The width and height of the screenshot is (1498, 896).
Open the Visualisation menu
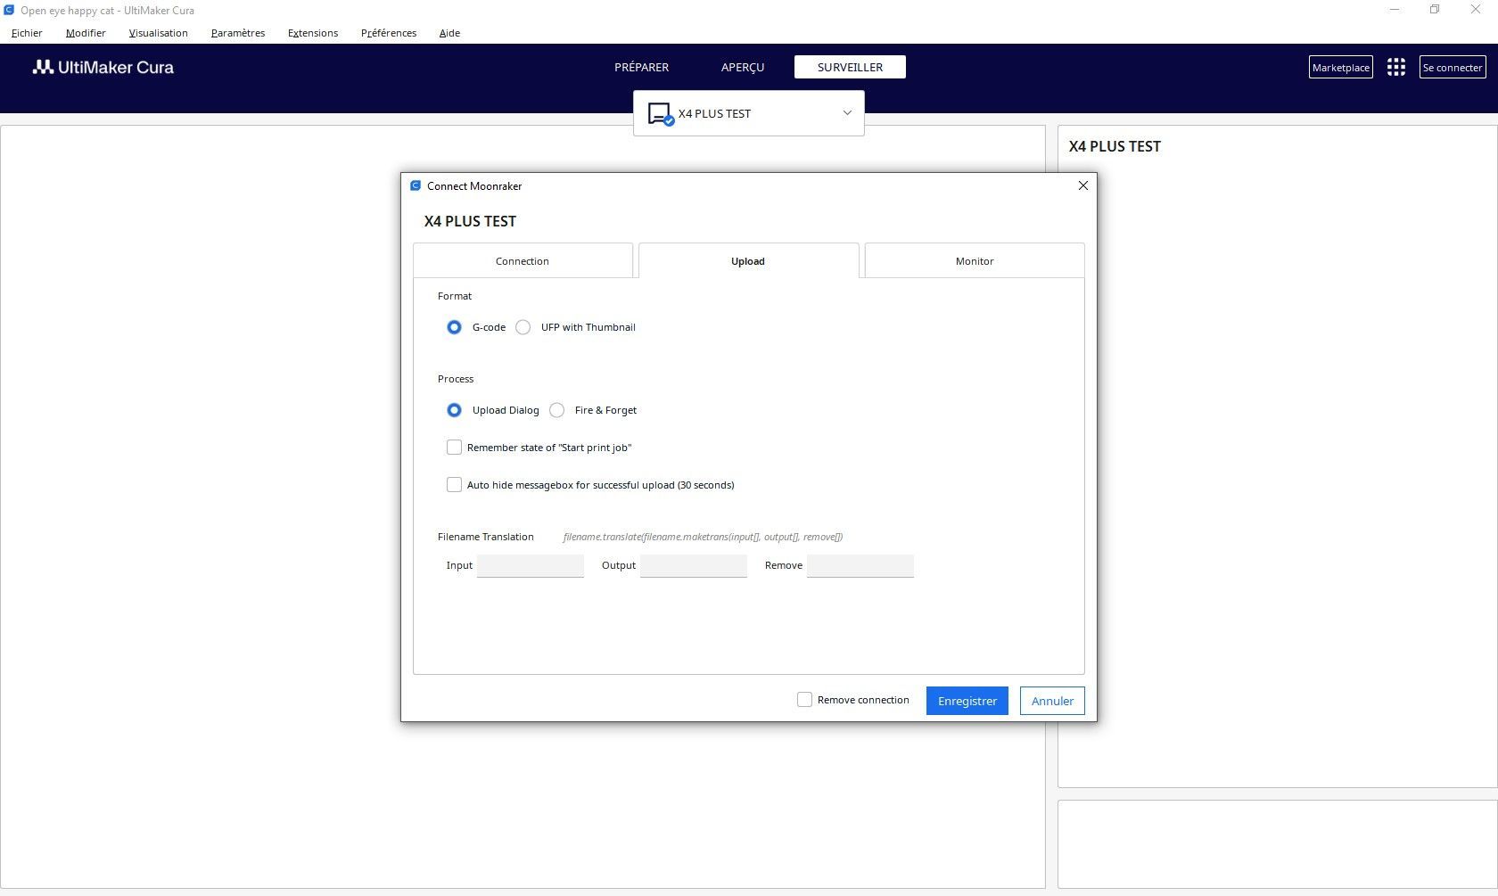(x=158, y=33)
